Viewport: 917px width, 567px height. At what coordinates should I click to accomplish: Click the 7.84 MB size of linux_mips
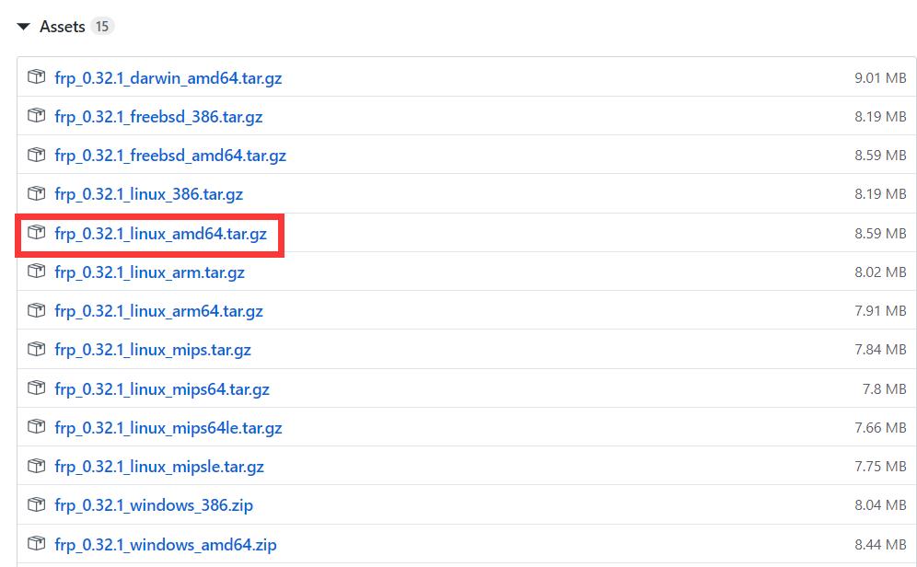pyautogui.click(x=880, y=350)
